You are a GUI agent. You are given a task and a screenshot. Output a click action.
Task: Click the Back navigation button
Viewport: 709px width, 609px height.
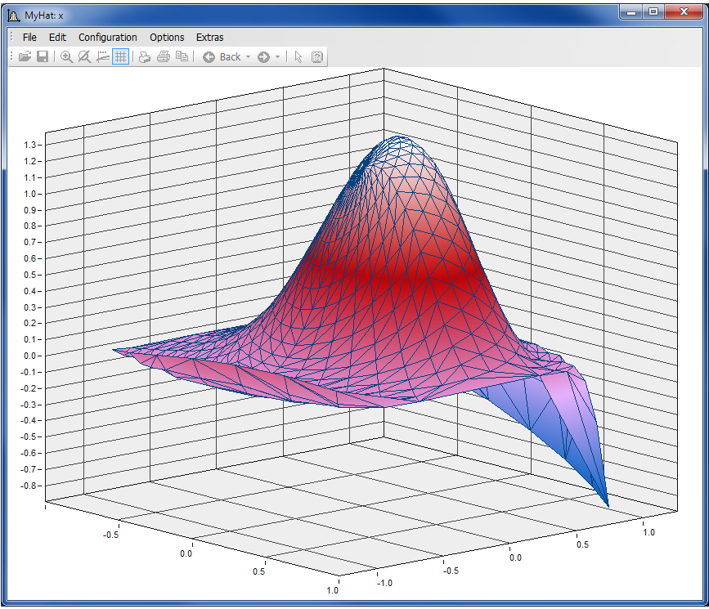click(x=222, y=57)
